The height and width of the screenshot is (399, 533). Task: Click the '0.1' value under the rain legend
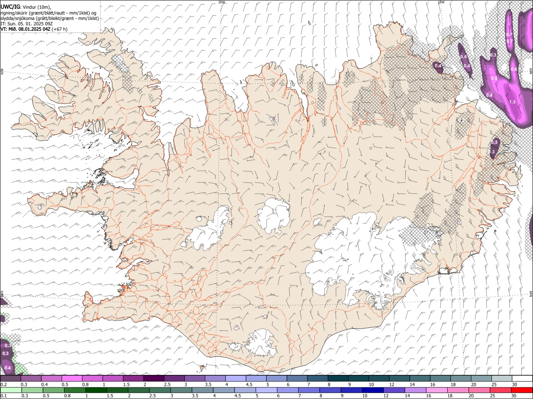[x=3, y=396]
